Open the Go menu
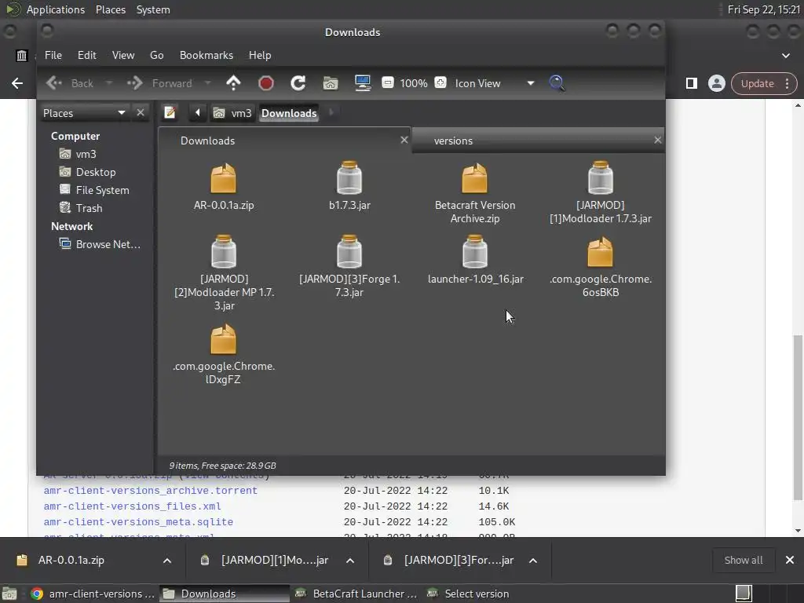The image size is (804, 603). pyautogui.click(x=156, y=55)
